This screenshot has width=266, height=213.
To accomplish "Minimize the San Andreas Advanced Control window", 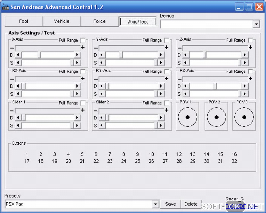I will (x=239, y=7).
